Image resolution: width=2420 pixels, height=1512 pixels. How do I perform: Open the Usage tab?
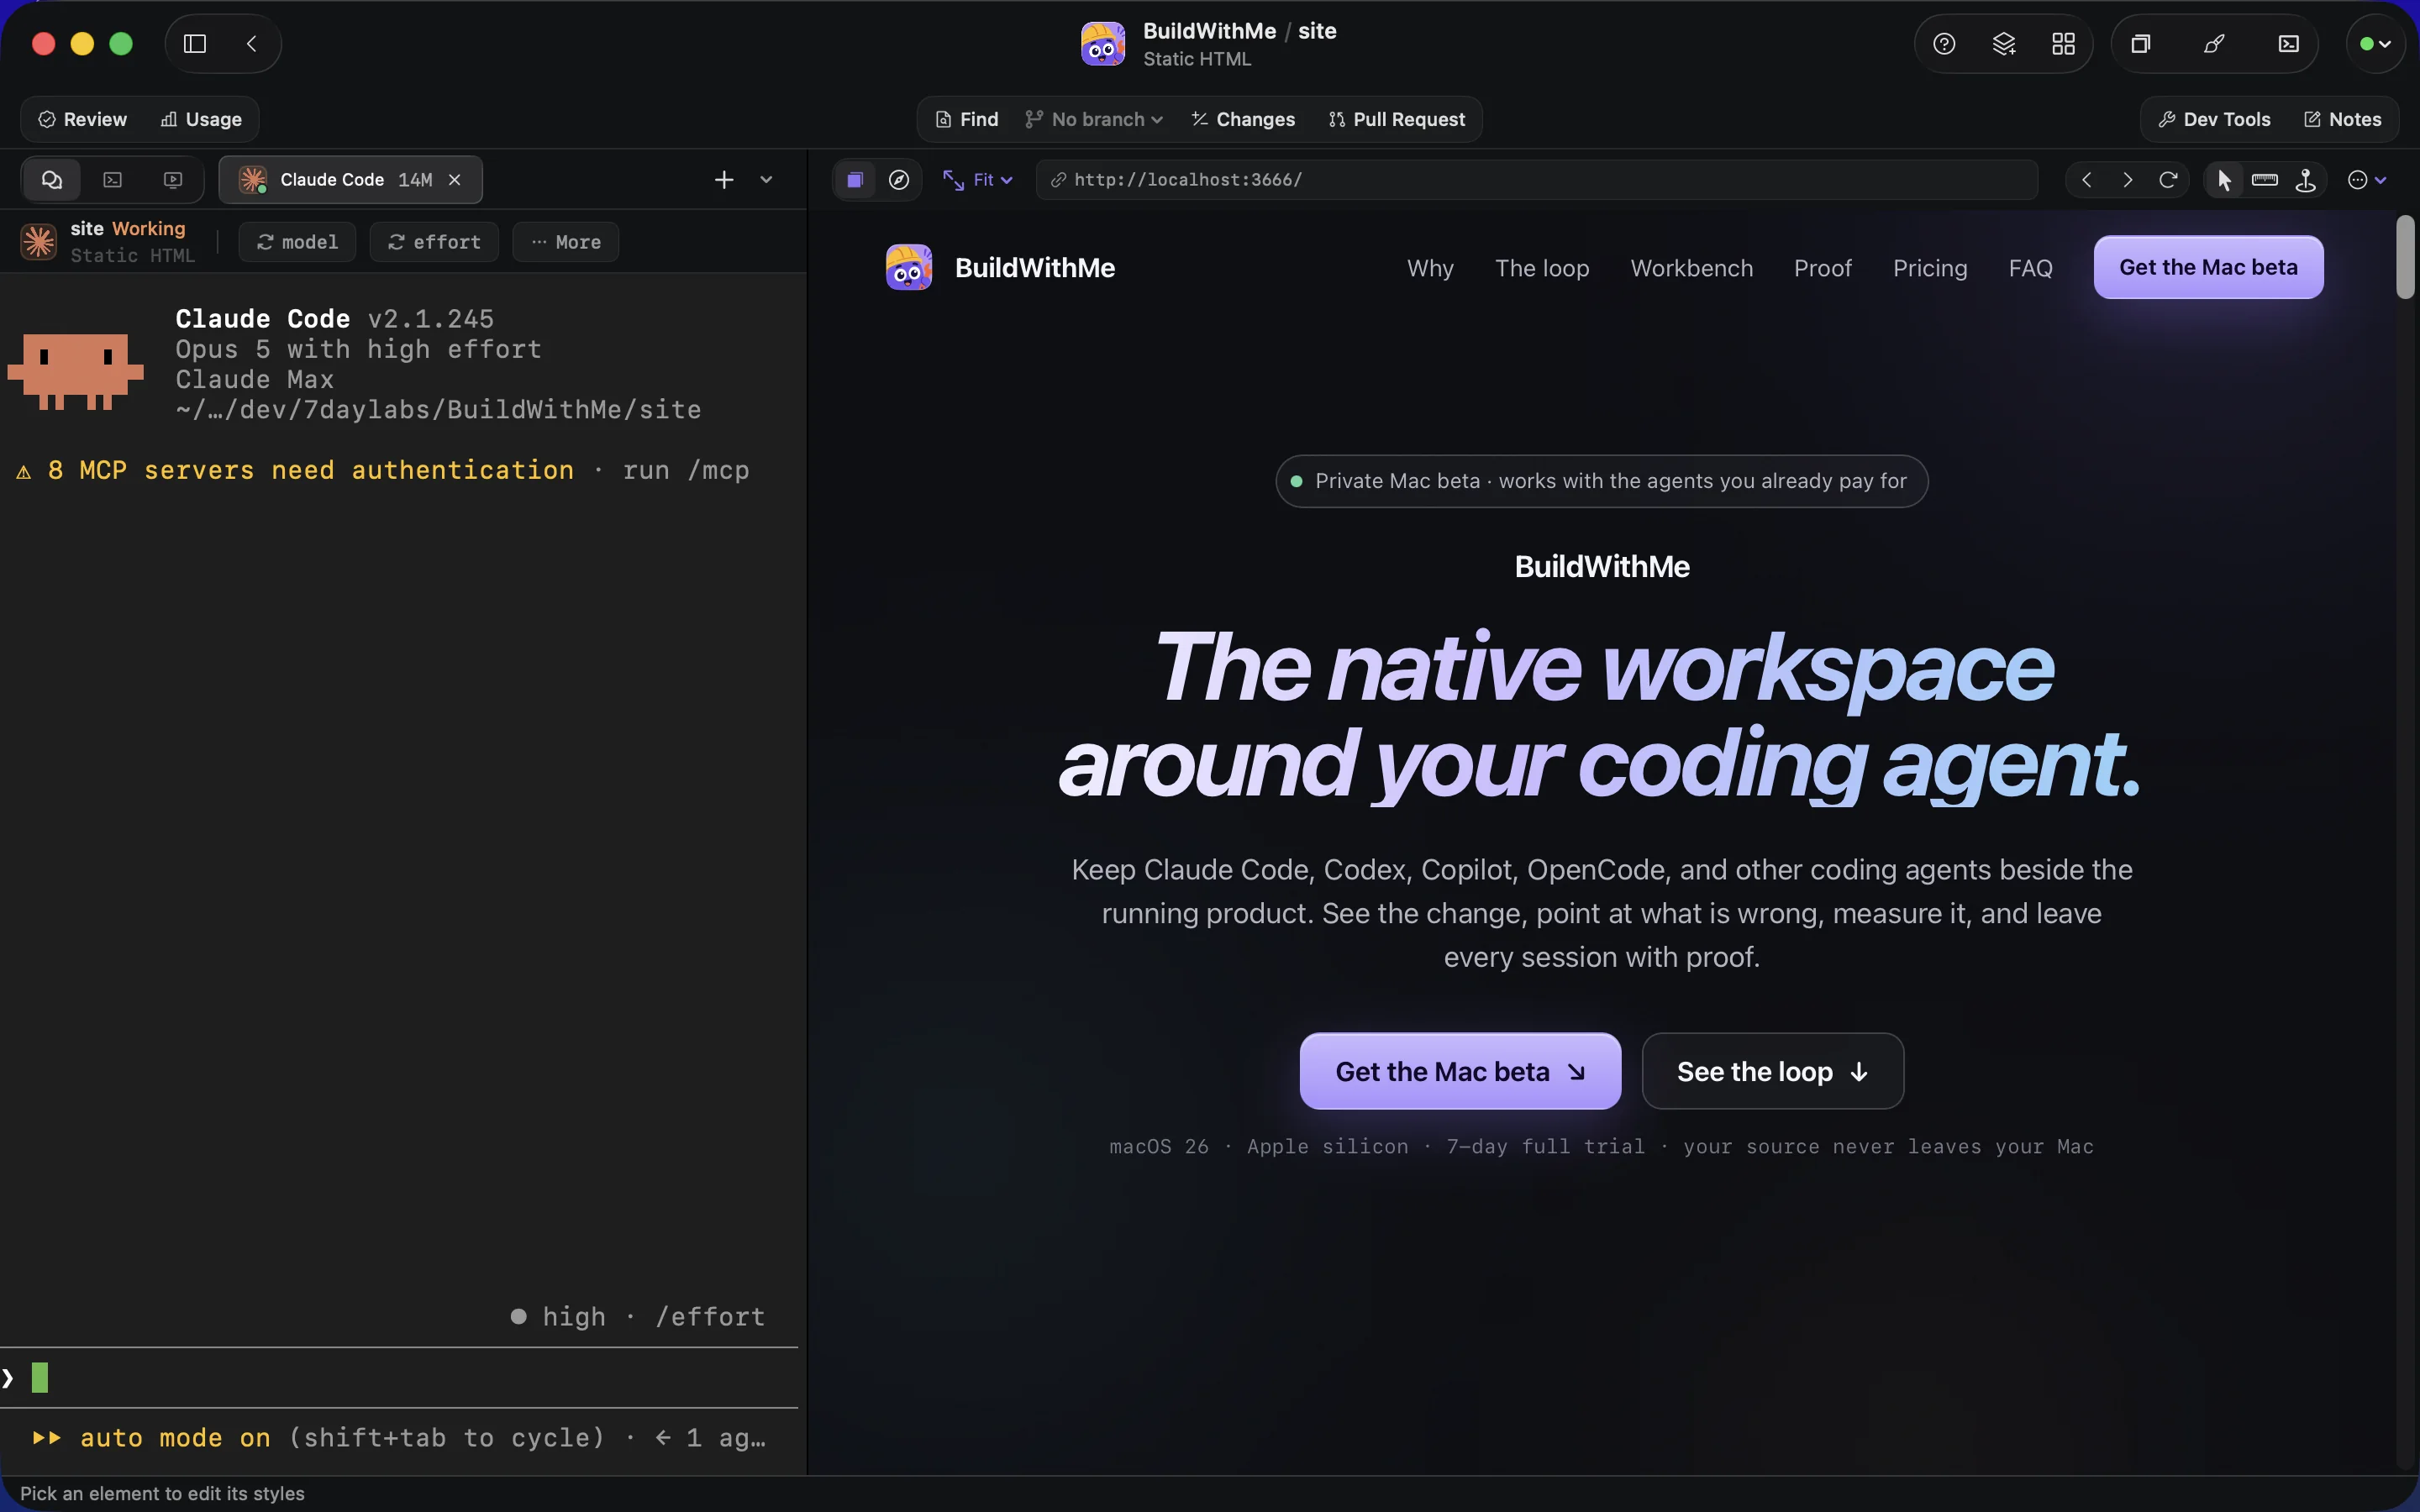coord(201,119)
